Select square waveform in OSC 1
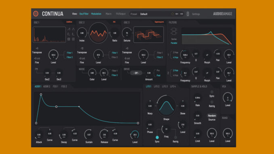The image size is (274, 154). tap(69, 34)
